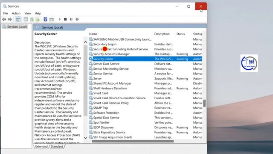Viewport: 273px width, 154px height.
Task: Select Services (Local) in the console tree
Action: coord(17,27)
